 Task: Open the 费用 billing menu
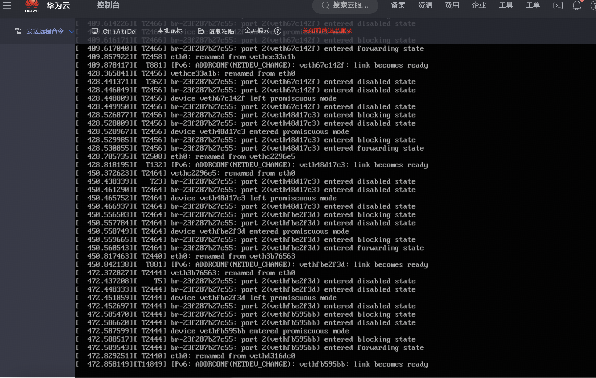coord(452,5)
